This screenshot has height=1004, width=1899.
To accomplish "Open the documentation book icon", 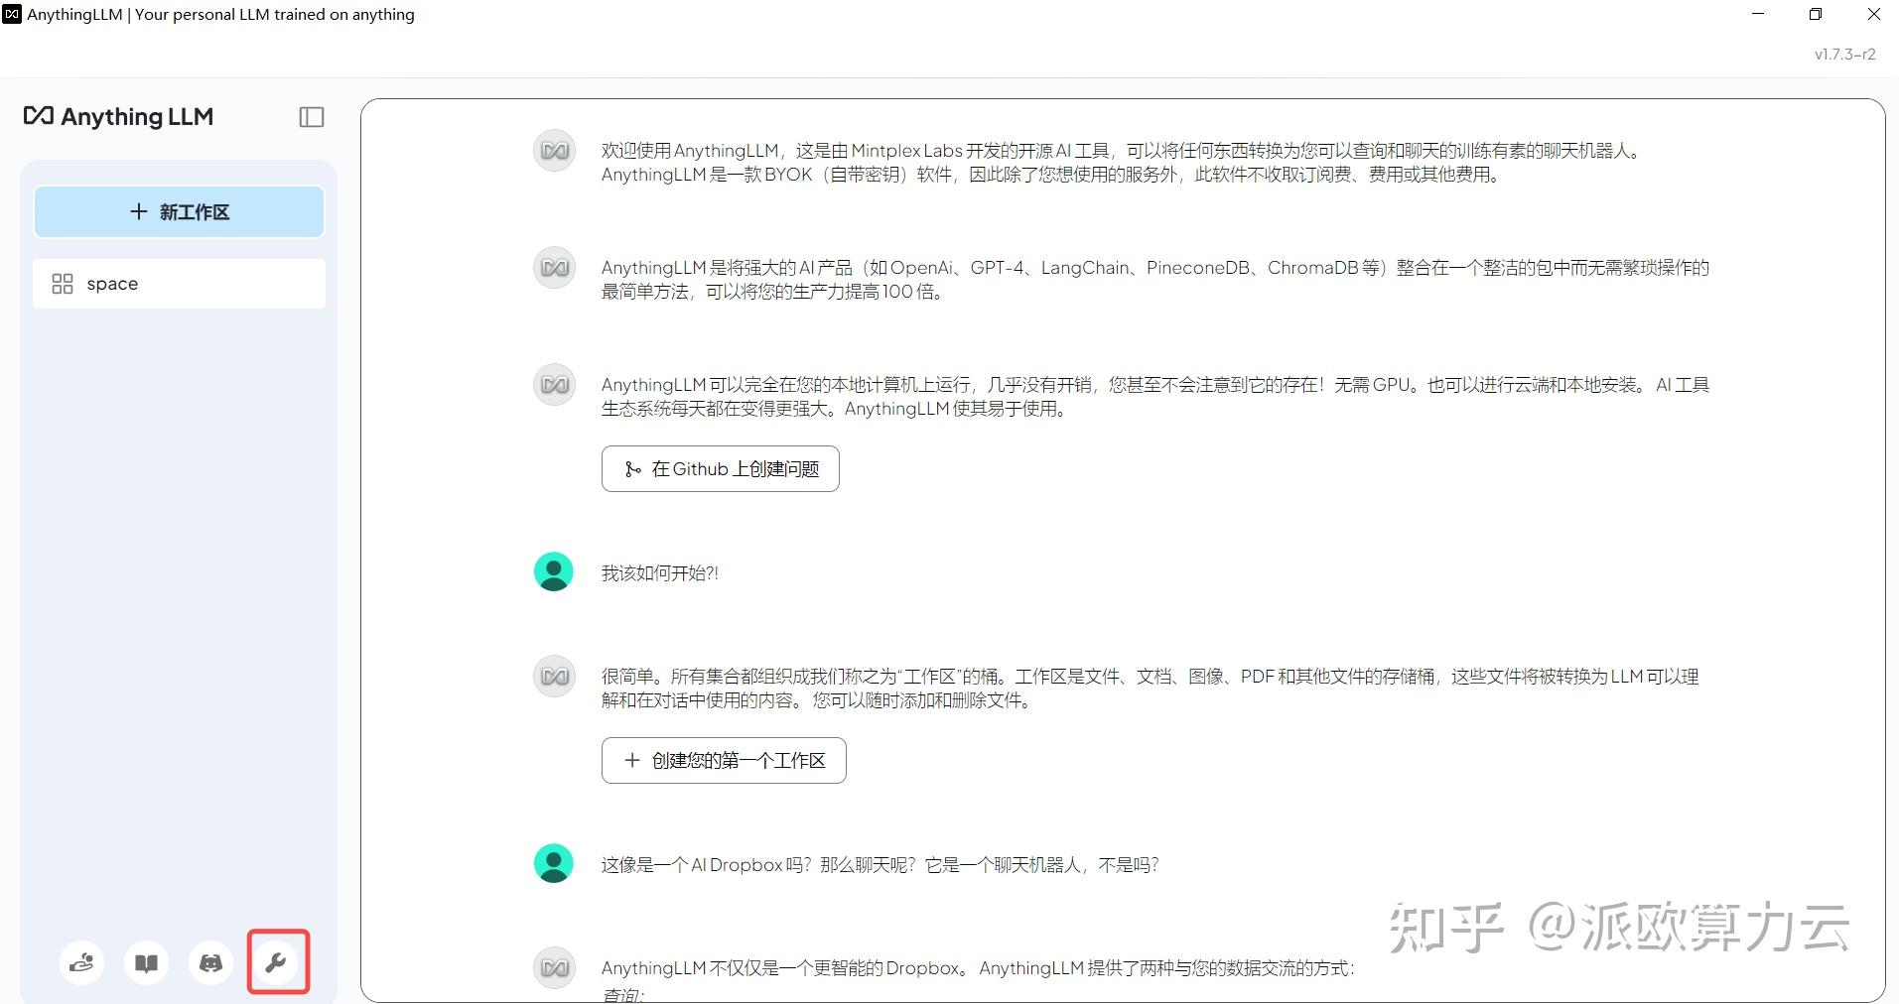I will tap(146, 961).
